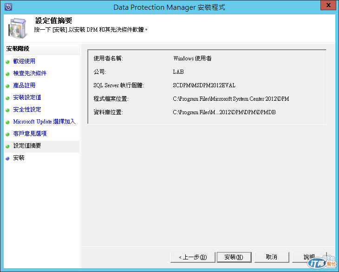Image resolution: width=339 pixels, height=272 pixels.
Task: Jump to 產品註冊 step
Action: pyautogui.click(x=24, y=85)
